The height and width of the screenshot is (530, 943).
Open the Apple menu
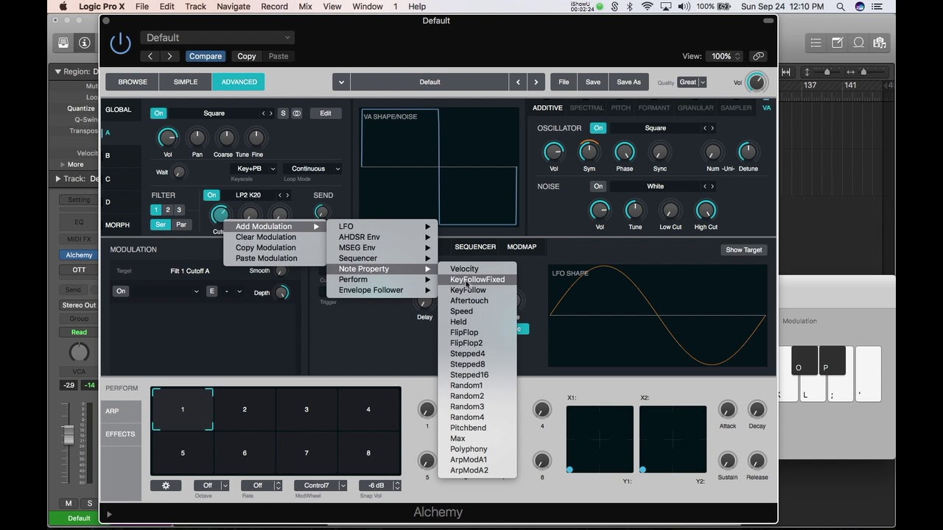click(x=63, y=7)
